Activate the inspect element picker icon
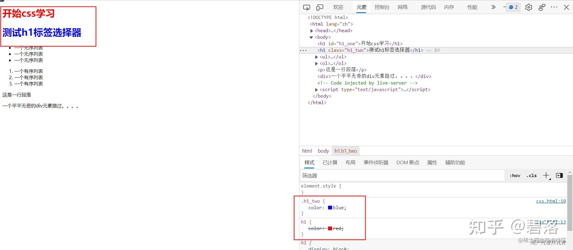The height and width of the screenshot is (250, 573). 306,7
